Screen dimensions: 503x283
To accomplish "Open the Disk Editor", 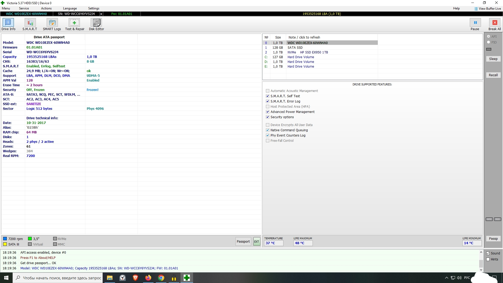I will pos(96,24).
